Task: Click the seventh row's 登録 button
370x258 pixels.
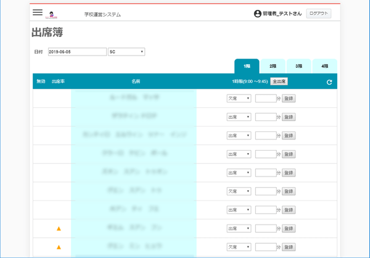Action: pos(289,210)
